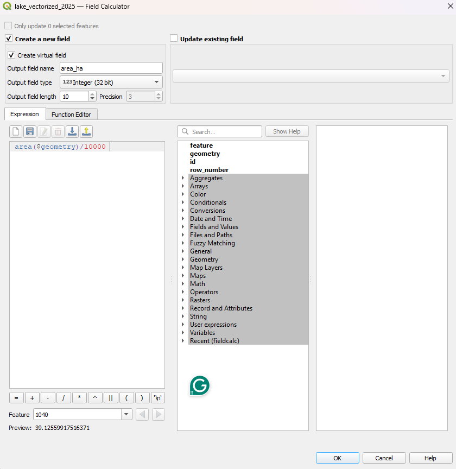
Task: Cancel the Field Calculator dialog
Action: tap(384, 458)
